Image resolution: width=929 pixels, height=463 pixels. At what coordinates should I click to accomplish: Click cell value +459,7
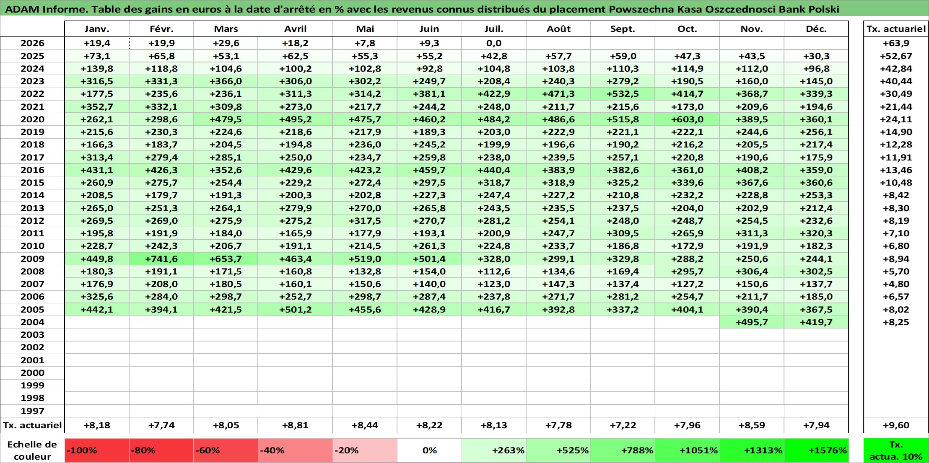click(x=429, y=170)
